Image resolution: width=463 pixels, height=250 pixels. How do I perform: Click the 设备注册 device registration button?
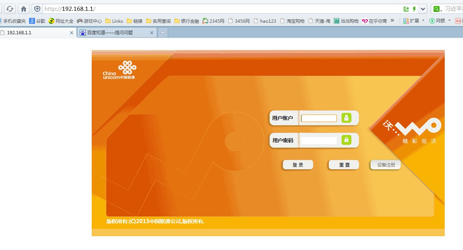385,165
